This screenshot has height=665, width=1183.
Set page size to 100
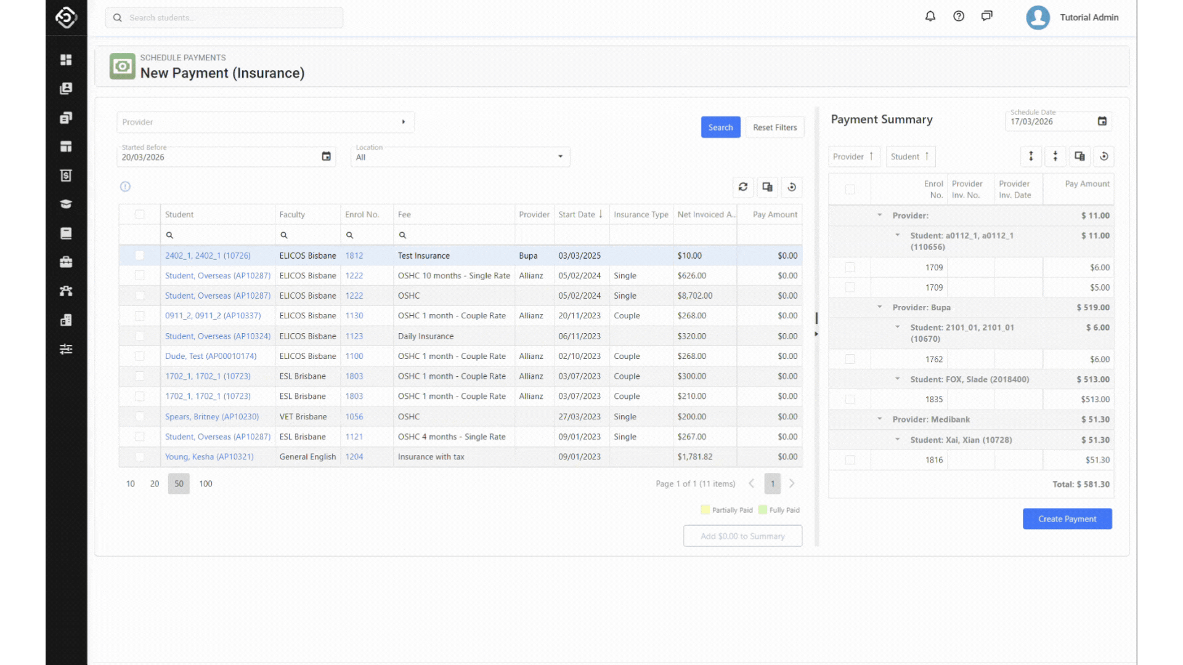tap(206, 484)
